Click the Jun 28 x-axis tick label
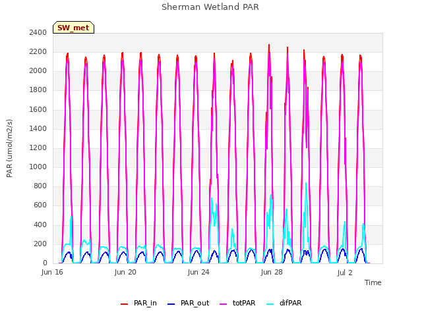This screenshot has height=316, width=422. [272, 272]
